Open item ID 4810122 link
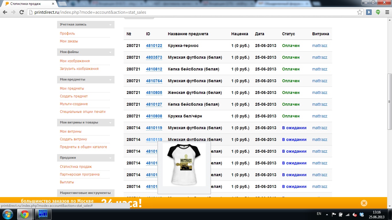 [x=154, y=46]
